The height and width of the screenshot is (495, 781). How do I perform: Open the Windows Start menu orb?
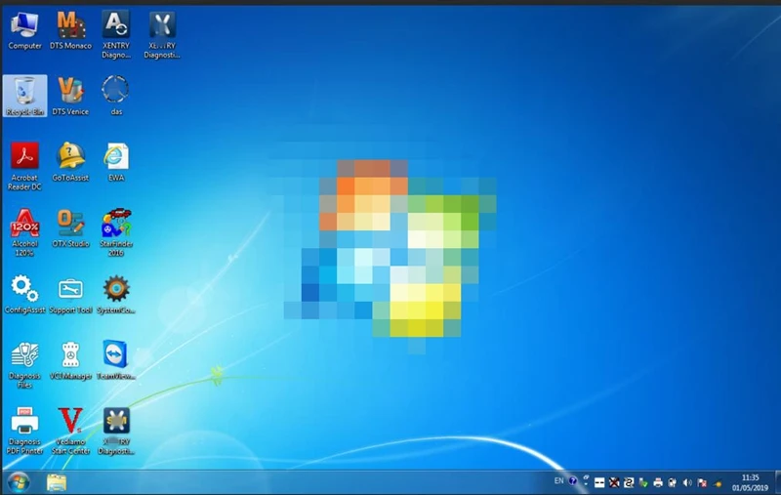point(19,482)
